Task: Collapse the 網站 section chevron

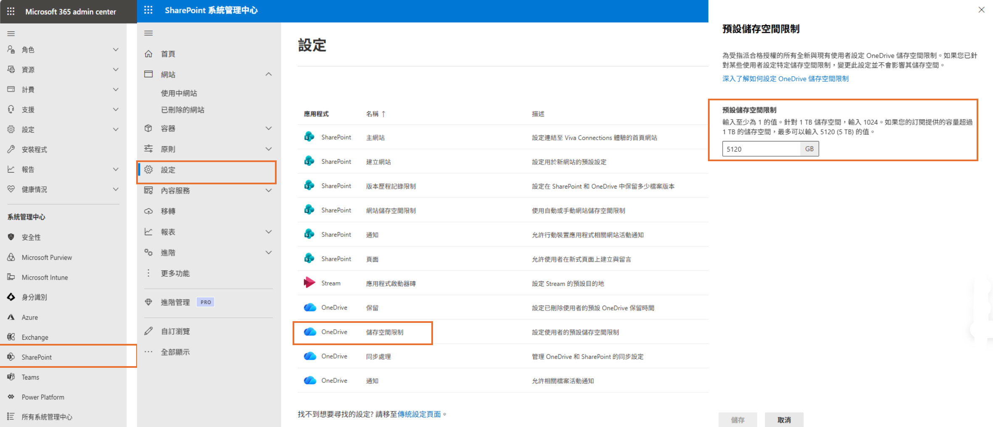Action: [269, 74]
